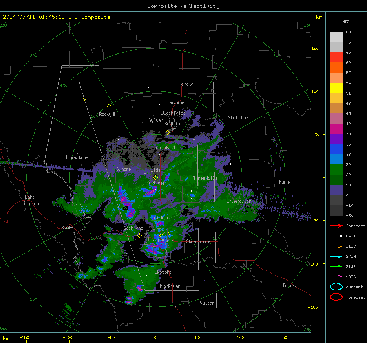Click the Didsbury label
Viewport: 367px width, 343px height.
click(x=154, y=183)
